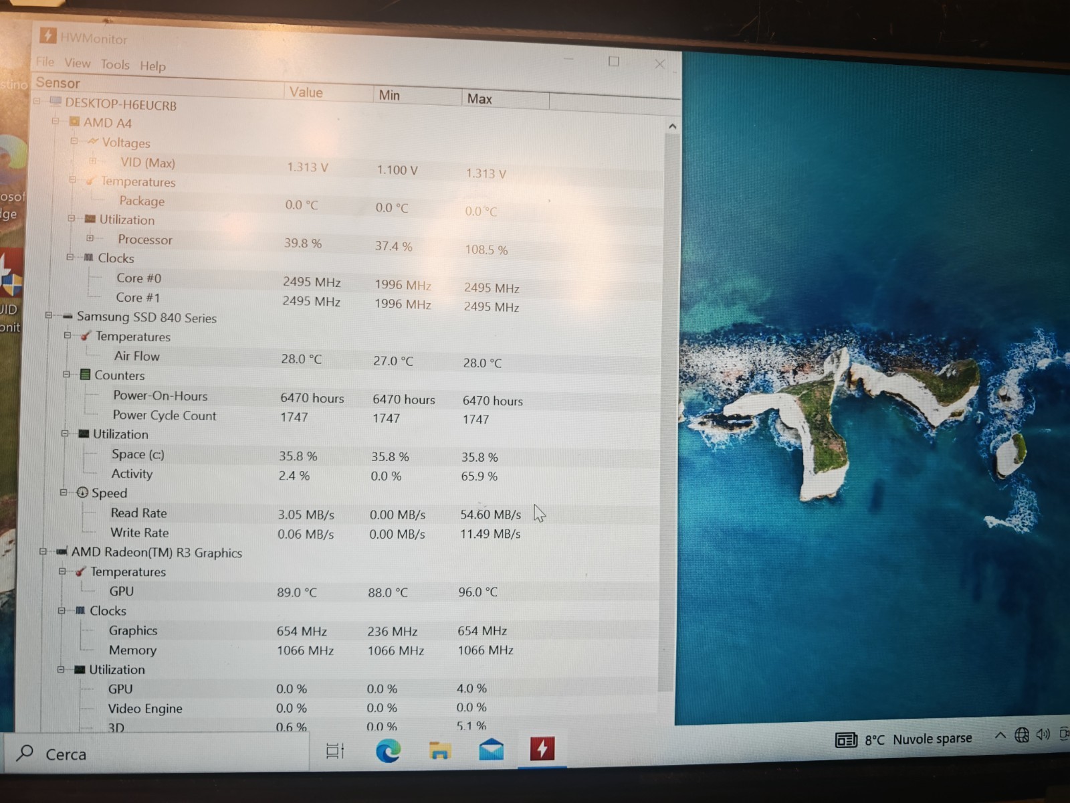Open the File menu

(45, 62)
